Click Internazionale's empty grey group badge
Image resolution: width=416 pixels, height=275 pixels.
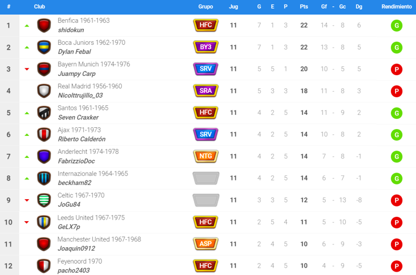coord(206,178)
